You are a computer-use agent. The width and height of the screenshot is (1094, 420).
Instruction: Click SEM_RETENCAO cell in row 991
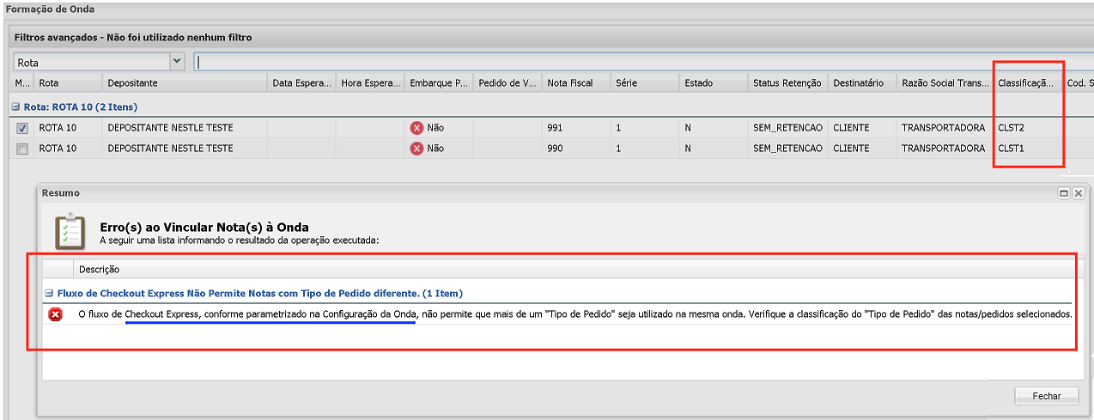pos(788,128)
